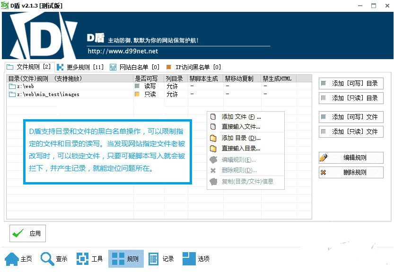The height and width of the screenshot is (272, 394).
Task: Select the z:\web\min_test\images rule row
Action: click(x=48, y=95)
